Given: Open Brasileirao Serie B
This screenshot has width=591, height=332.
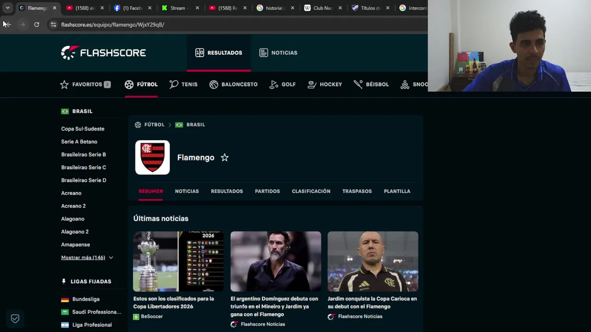Looking at the screenshot, I should tap(84, 154).
